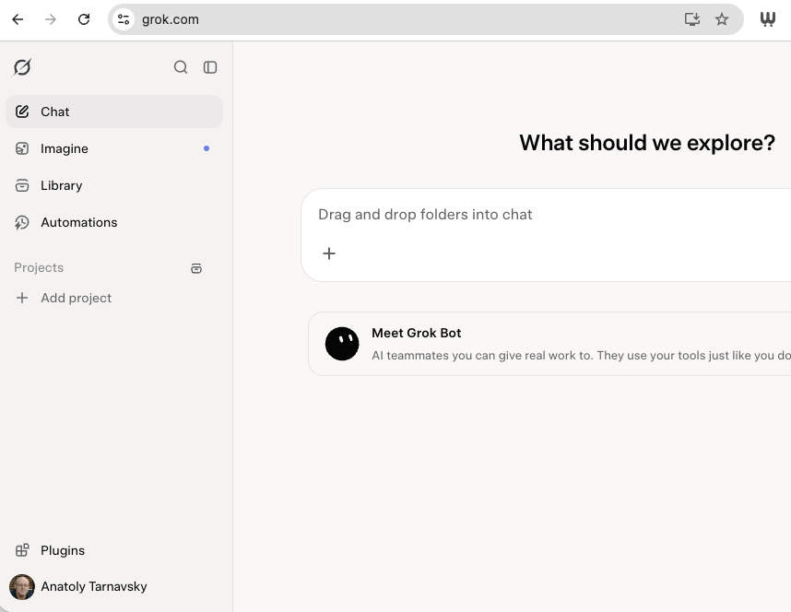This screenshot has height=612, width=791.
Task: Click the install app icon in address bar
Action: [692, 19]
